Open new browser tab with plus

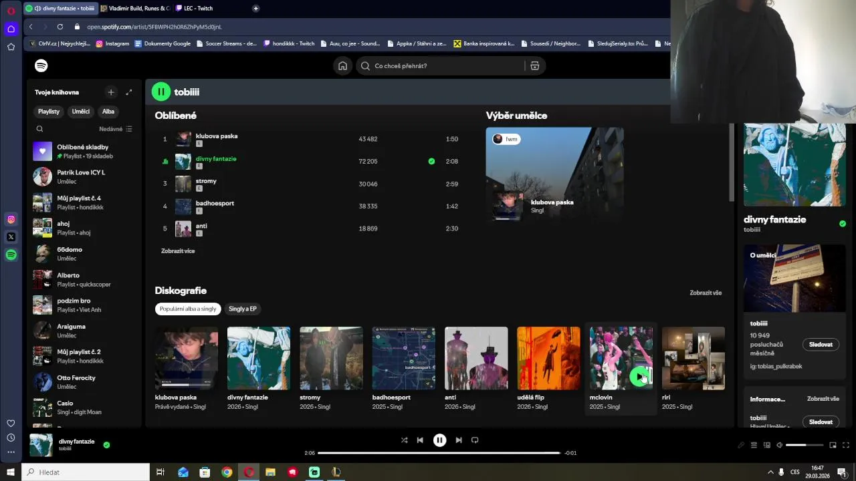(x=255, y=8)
